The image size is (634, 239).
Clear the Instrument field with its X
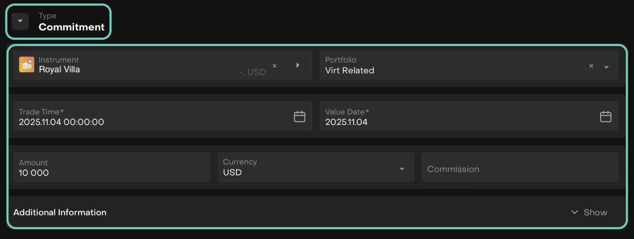(x=274, y=66)
